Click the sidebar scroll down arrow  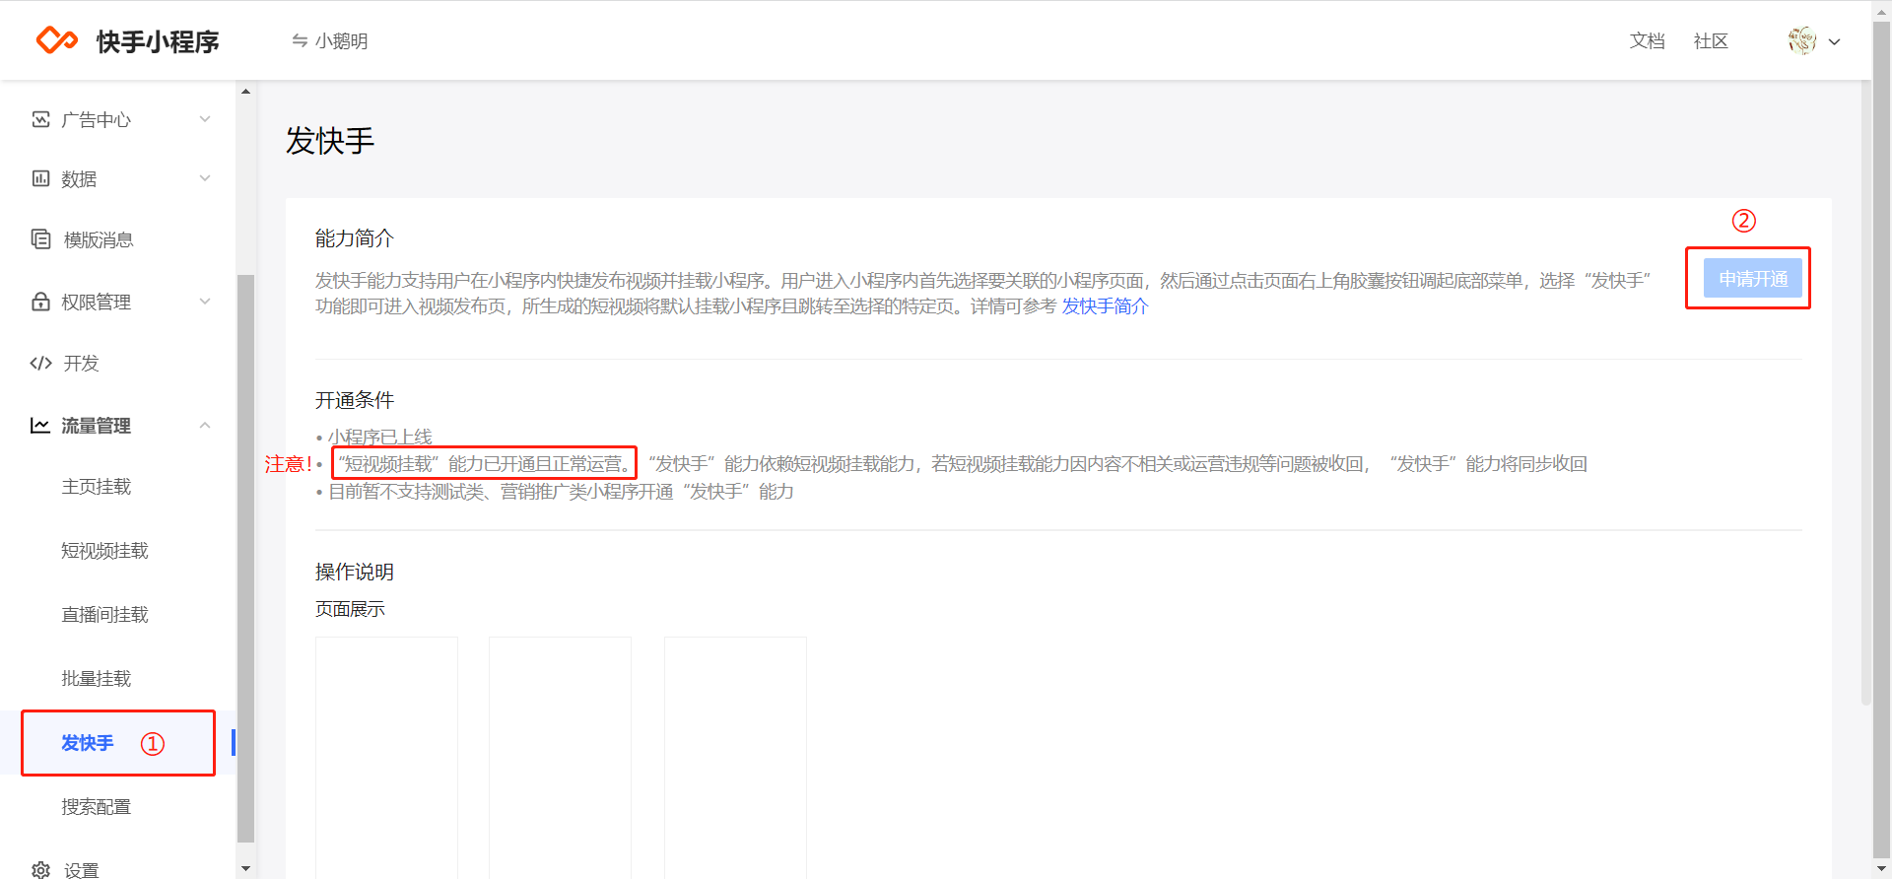(245, 868)
